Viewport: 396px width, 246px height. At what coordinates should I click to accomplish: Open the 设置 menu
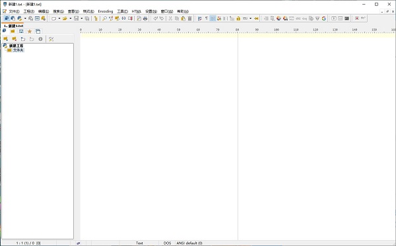pos(151,11)
